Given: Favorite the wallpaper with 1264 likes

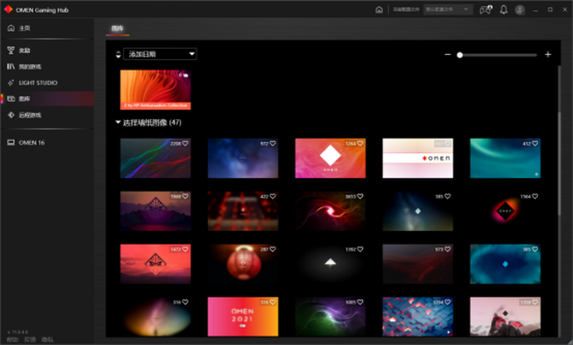Looking at the screenshot, I should (x=360, y=144).
